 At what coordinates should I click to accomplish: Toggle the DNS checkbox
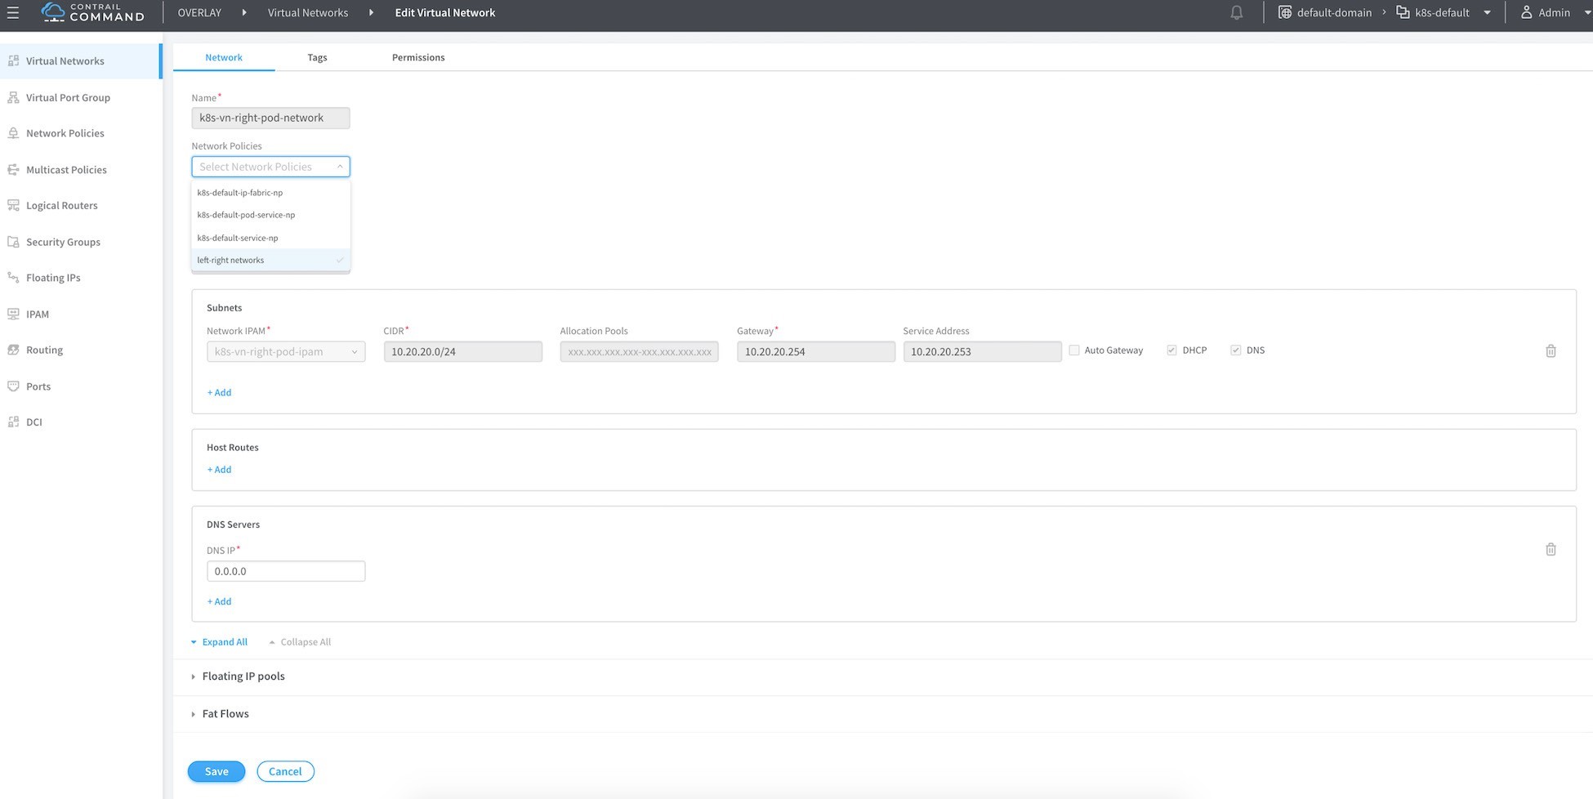[1236, 350]
